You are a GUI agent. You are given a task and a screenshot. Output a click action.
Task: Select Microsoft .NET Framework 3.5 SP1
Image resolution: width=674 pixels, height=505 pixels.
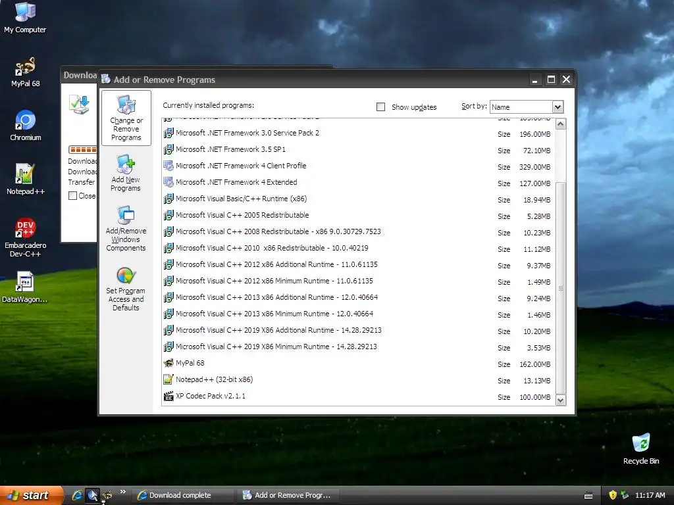pos(359,150)
